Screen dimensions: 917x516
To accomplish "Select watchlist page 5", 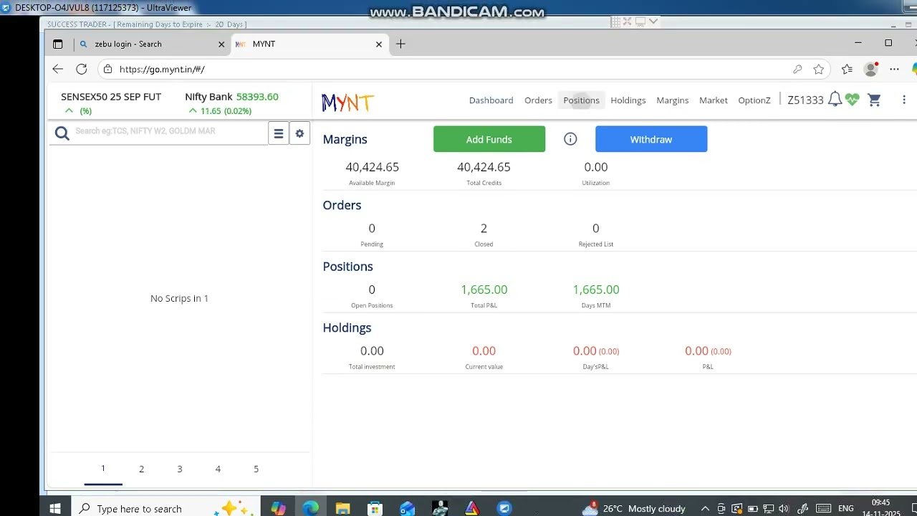I will (x=256, y=469).
